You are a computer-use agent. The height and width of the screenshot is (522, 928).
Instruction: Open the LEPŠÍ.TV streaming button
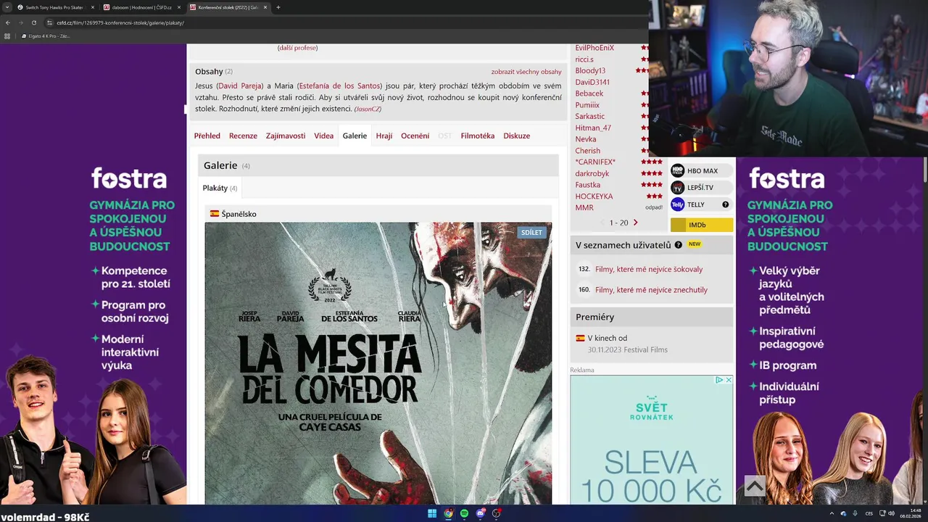(700, 188)
